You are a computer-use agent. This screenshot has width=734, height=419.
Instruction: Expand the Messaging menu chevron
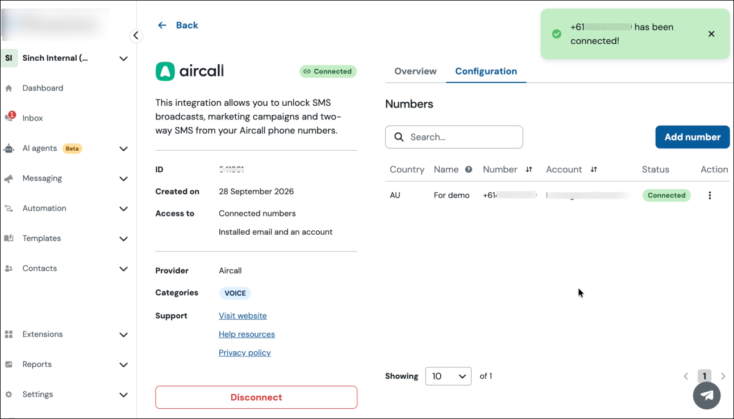(123, 179)
